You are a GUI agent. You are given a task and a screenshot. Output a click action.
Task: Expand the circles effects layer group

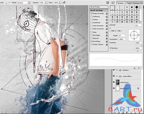point(117,76)
